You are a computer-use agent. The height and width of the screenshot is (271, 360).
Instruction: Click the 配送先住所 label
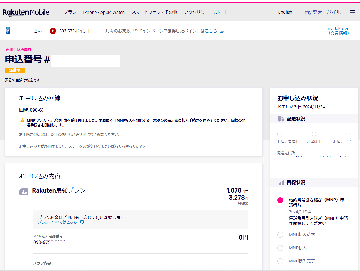click(286, 153)
